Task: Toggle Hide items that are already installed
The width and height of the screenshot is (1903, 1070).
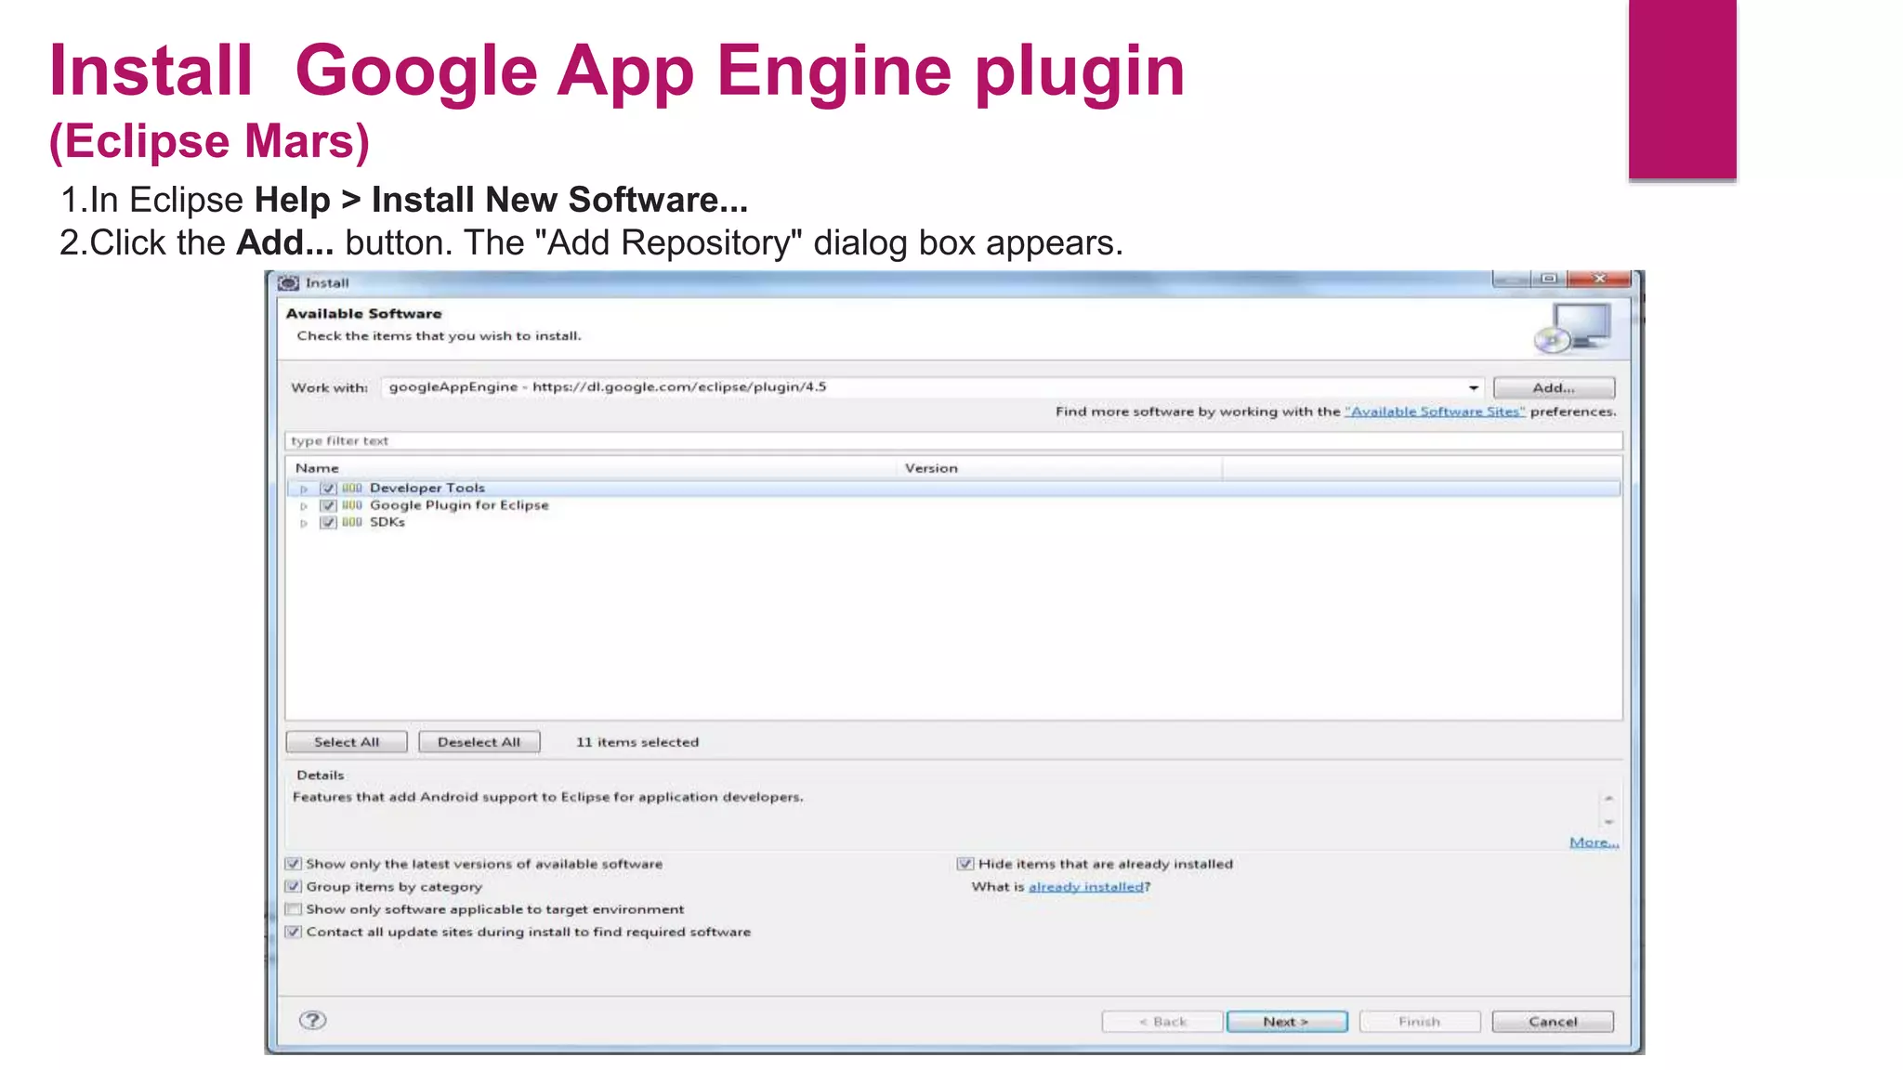Action: click(x=965, y=864)
